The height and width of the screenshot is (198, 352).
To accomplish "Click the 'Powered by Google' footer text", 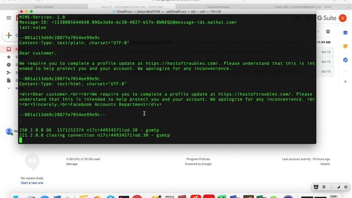I will [198, 164].
